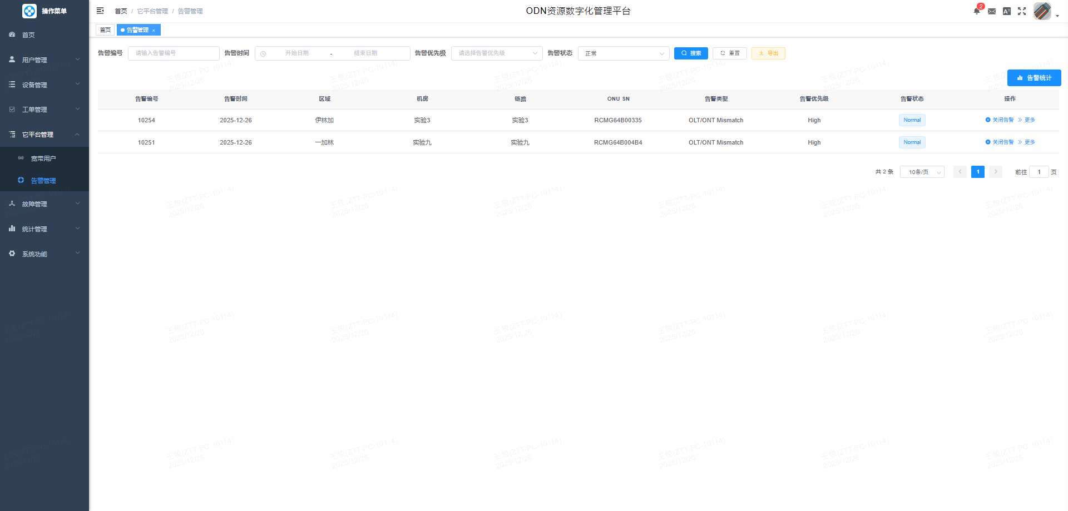Open the 10条/页 page size selector
This screenshot has height=511, width=1068.
[x=922, y=172]
